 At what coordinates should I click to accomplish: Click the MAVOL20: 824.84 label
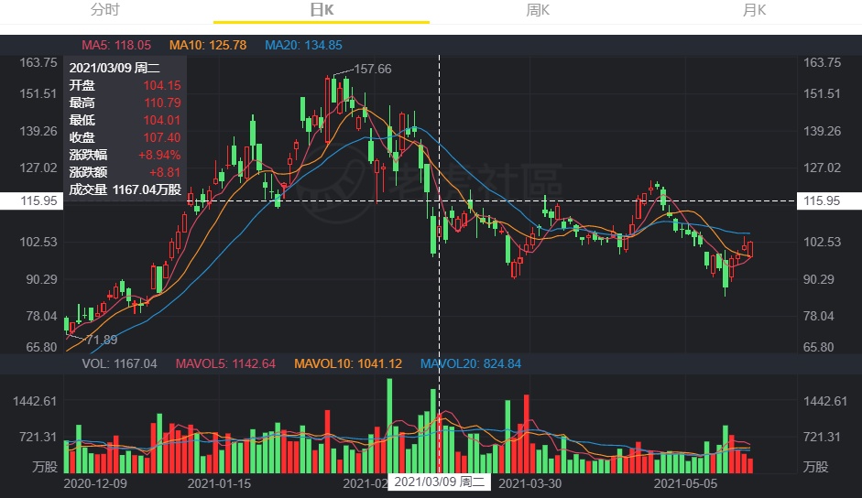click(x=471, y=363)
